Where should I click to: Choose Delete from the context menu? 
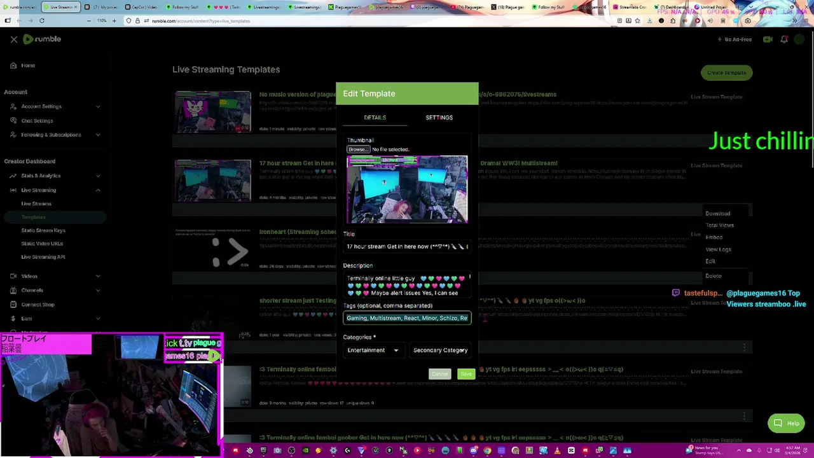(713, 276)
